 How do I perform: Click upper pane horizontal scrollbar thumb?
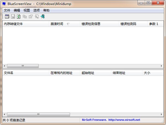[23, 66]
